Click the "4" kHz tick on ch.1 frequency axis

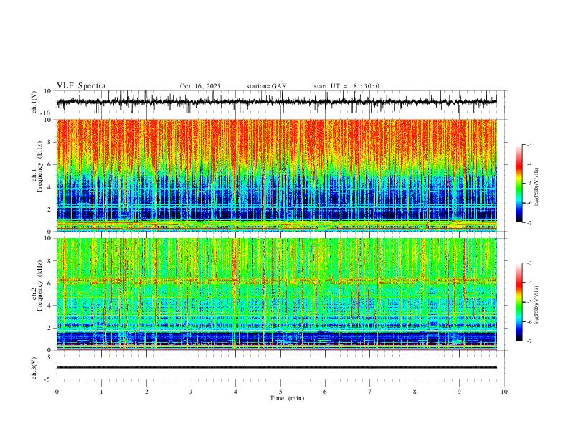(49, 187)
